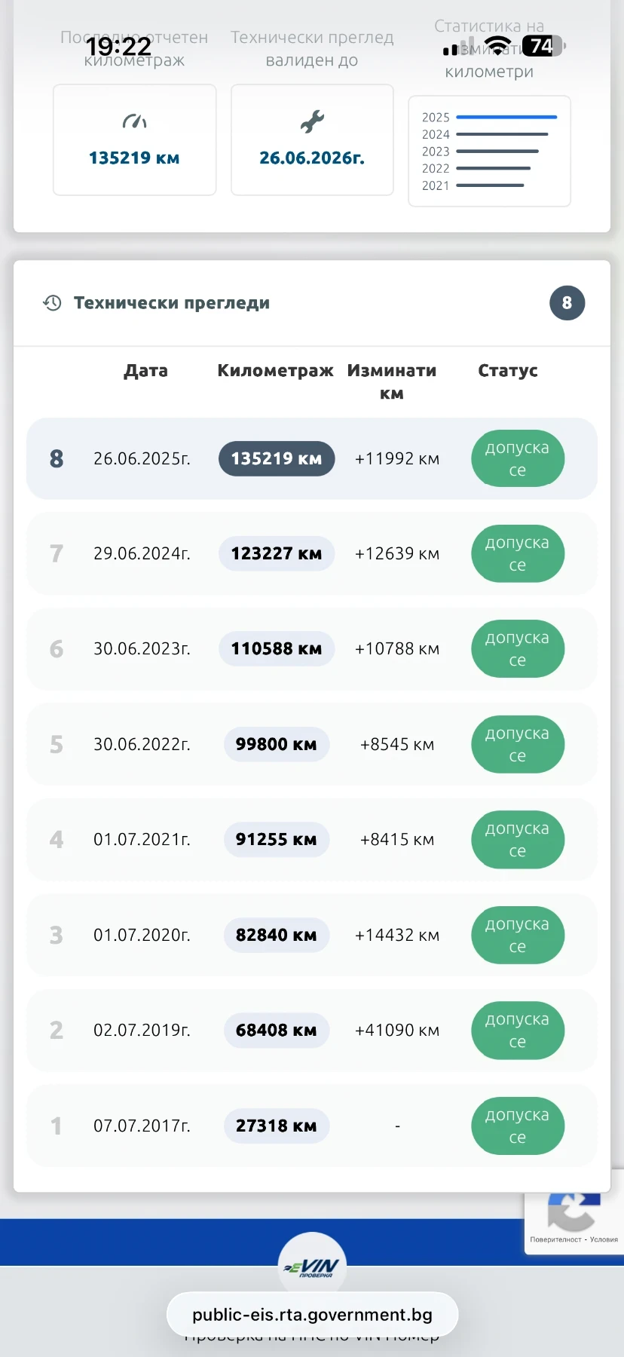Click the Статус column header
This screenshot has width=624, height=1357.
(508, 371)
